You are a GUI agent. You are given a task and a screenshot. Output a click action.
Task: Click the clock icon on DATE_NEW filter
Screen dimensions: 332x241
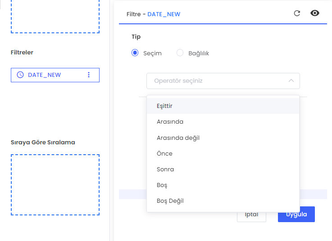20,75
